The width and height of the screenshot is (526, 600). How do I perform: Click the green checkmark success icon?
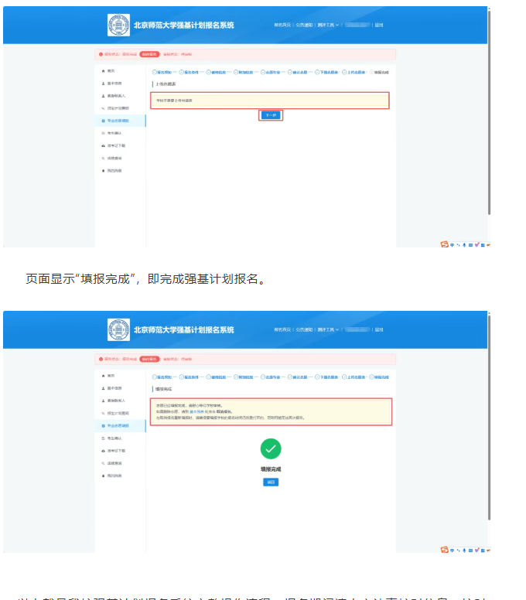[271, 448]
